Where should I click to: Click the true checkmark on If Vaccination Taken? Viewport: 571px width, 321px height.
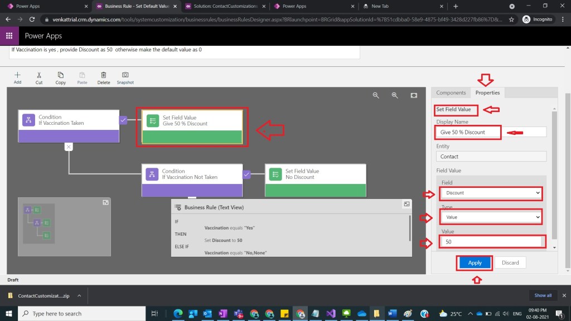click(x=123, y=119)
